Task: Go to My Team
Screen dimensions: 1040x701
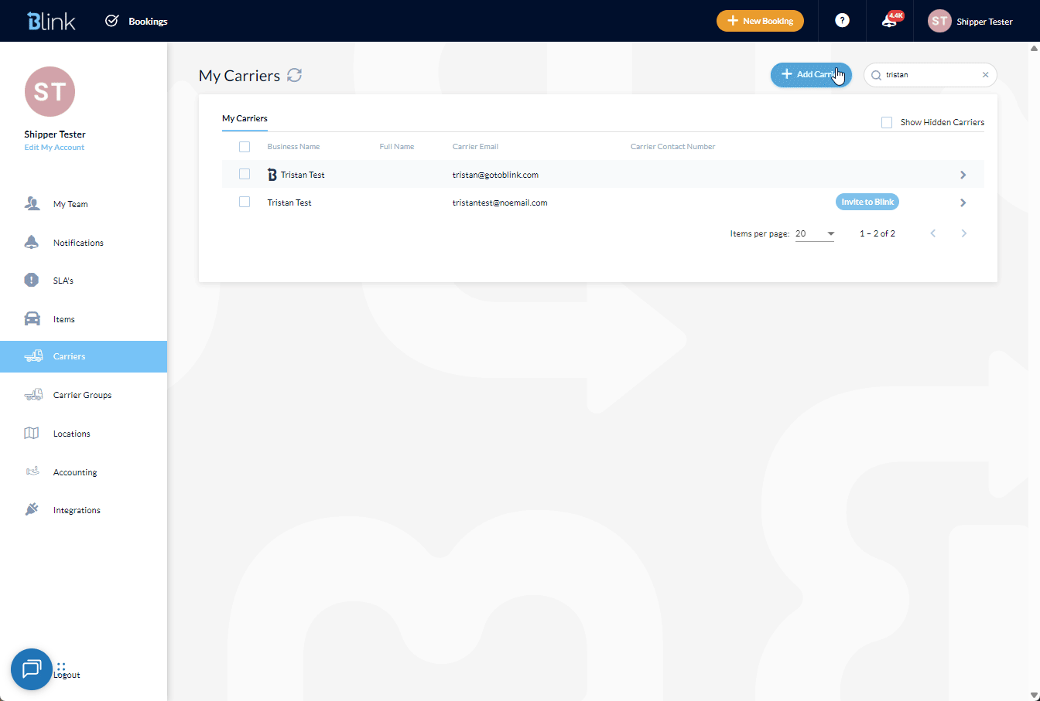Action: tap(70, 204)
